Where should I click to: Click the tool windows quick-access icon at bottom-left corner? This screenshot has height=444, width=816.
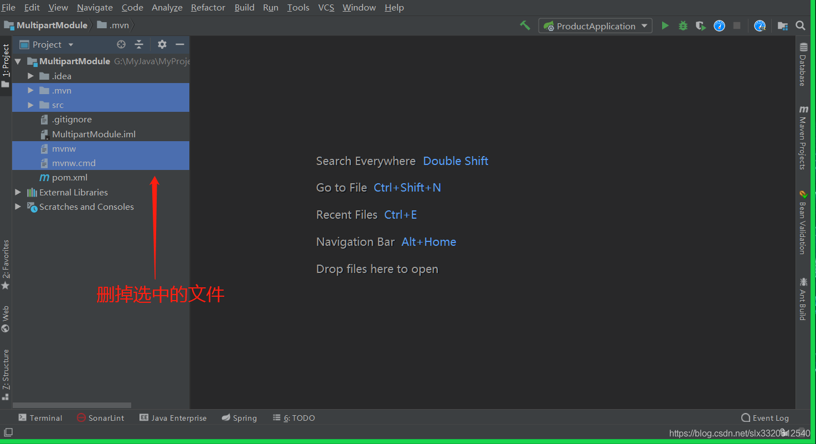[x=8, y=432]
